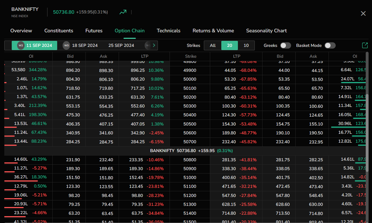Click call LTP 233.35
Image resolution: width=372 pixels, height=223 pixels.
tap(137, 160)
